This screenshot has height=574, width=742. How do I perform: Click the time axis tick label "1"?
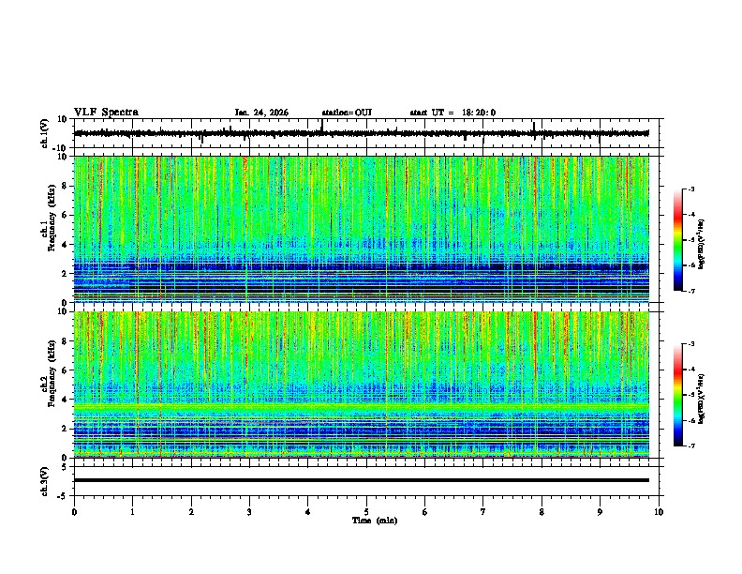pos(132,512)
